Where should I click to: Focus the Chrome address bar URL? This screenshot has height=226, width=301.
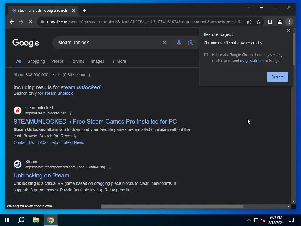click(x=145, y=22)
